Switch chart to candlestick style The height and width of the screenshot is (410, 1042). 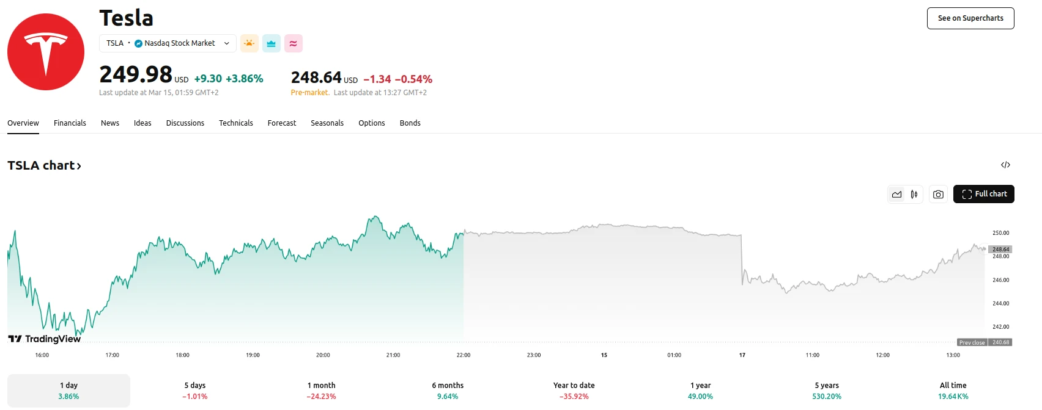click(x=914, y=194)
